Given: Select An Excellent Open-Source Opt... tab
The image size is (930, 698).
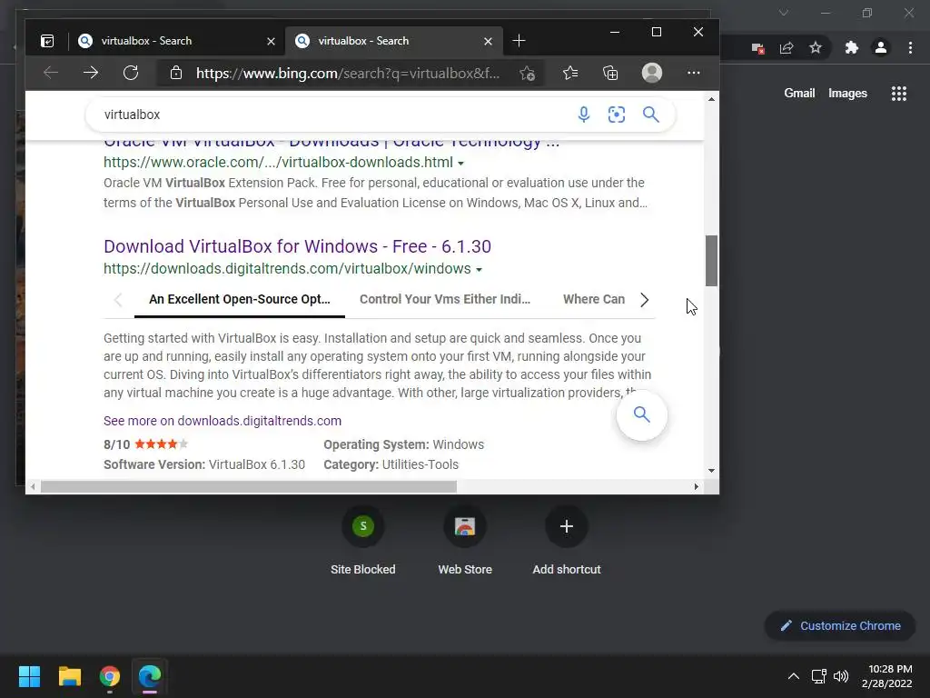Looking at the screenshot, I should (240, 299).
